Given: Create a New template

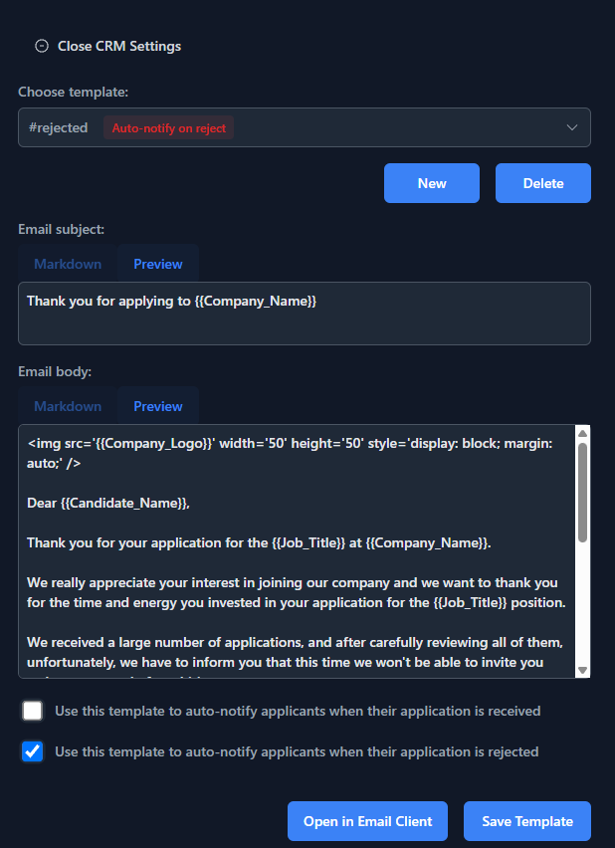Looking at the screenshot, I should click(x=432, y=183).
